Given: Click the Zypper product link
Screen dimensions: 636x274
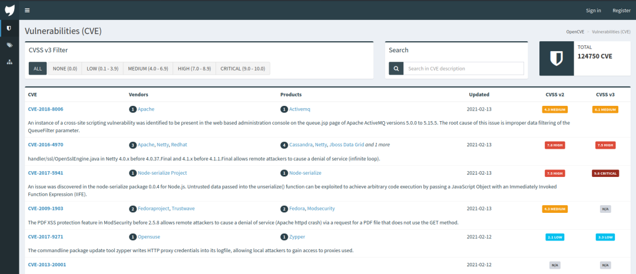Looking at the screenshot, I should (x=297, y=237).
